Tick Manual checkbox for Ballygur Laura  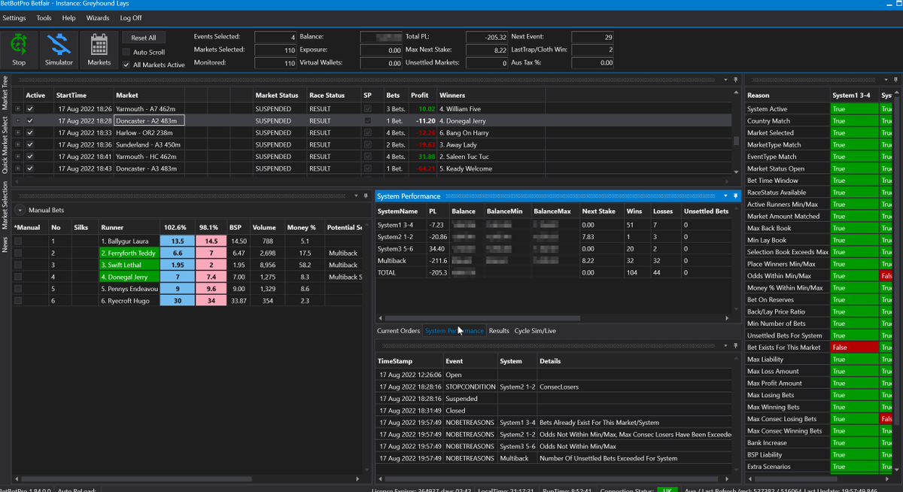coord(18,241)
